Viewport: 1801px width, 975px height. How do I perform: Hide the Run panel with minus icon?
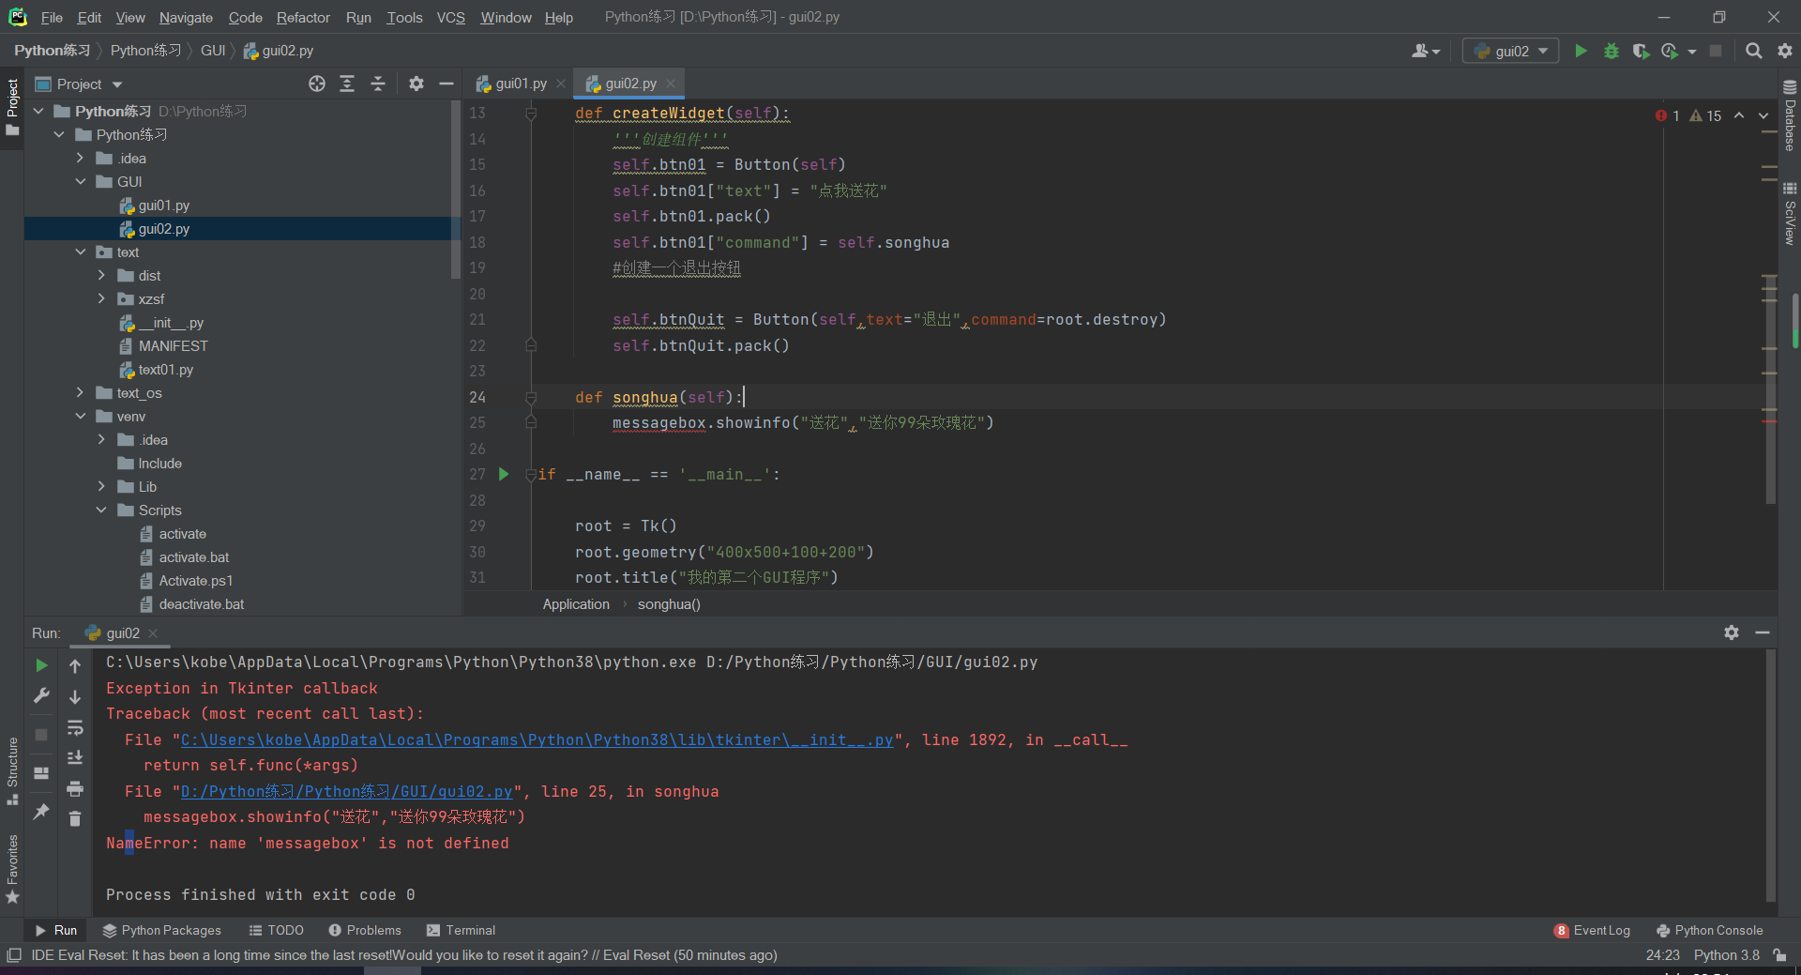[1763, 632]
